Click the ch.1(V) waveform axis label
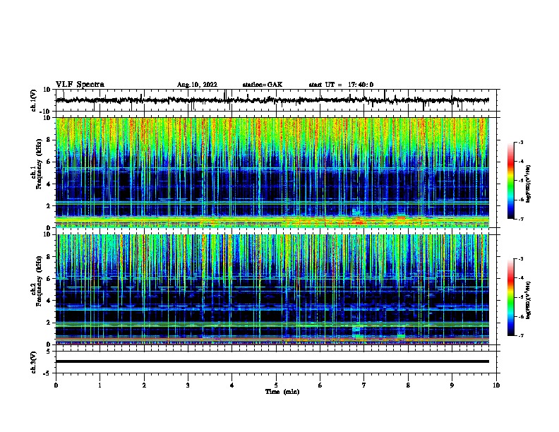The image size is (559, 432). coord(34,100)
